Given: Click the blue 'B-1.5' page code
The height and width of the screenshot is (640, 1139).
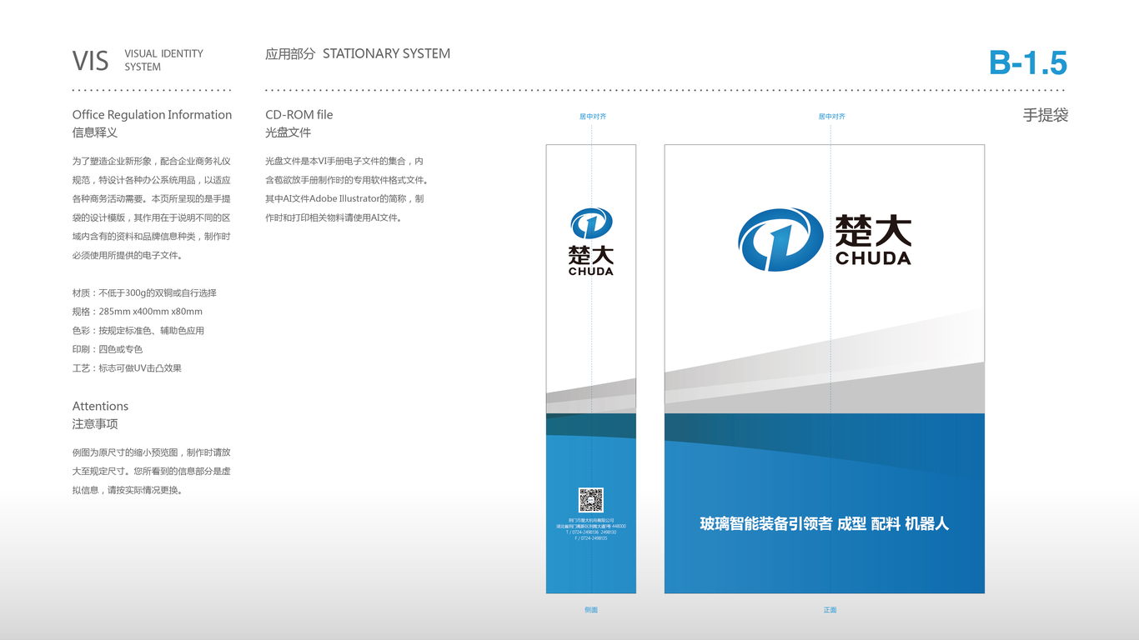Looking at the screenshot, I should click(x=1028, y=63).
